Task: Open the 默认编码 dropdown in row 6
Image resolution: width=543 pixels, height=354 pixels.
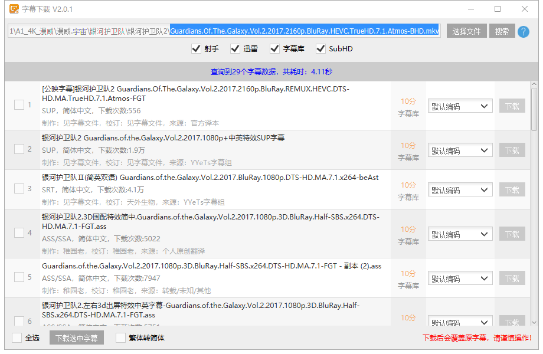Action: point(460,321)
